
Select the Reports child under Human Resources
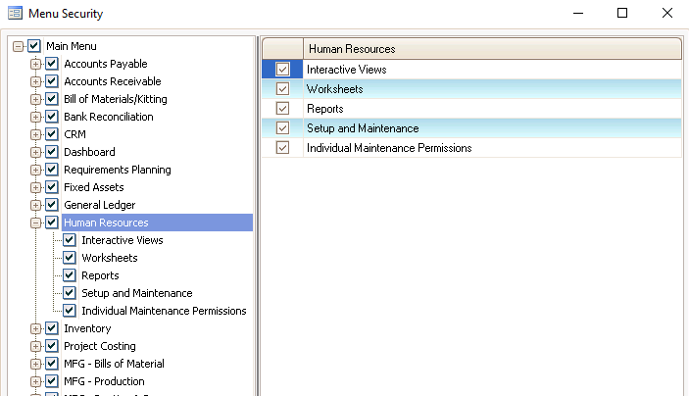(x=100, y=275)
